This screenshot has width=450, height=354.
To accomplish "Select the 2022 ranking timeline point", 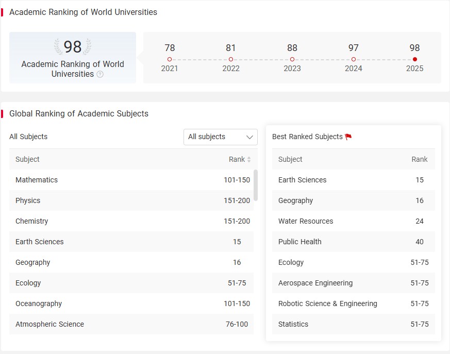I will (231, 59).
